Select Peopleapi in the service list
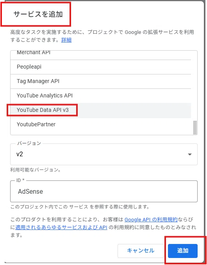The width and height of the screenshot is (207, 265). coord(101,67)
